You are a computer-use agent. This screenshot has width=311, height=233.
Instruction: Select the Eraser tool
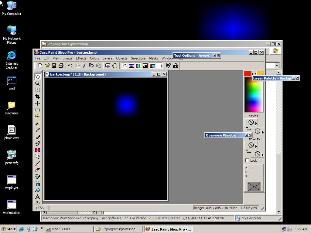click(38, 170)
